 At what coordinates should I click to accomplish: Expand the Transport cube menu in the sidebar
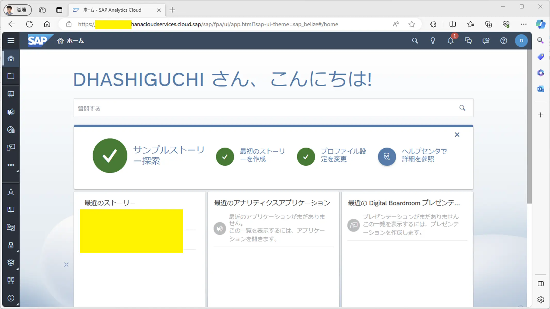coord(11,263)
